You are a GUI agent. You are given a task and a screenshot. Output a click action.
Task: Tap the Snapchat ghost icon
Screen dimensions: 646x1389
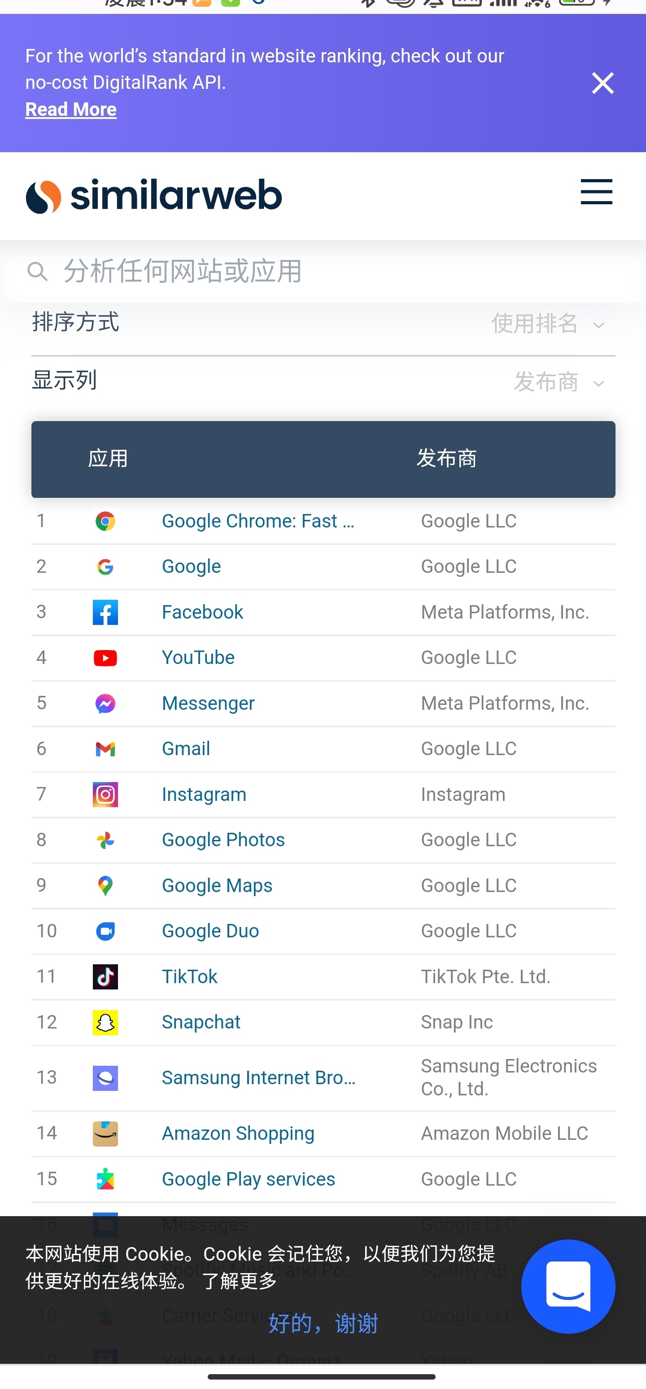point(105,1022)
